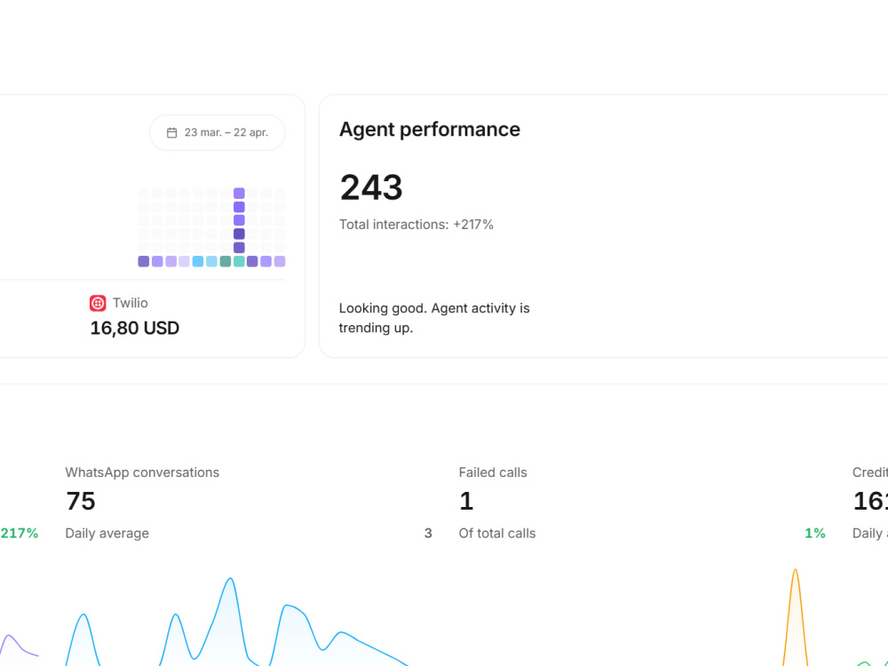Click the Daily average label under WhatsApp conversations
The image size is (888, 666).
point(107,533)
